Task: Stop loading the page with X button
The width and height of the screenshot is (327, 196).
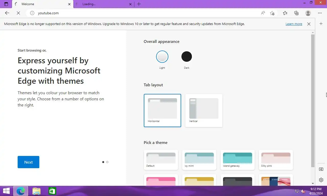Action: pyautogui.click(x=18, y=13)
